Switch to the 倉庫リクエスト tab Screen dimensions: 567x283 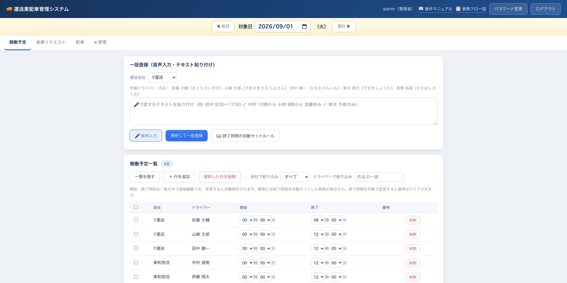click(51, 42)
